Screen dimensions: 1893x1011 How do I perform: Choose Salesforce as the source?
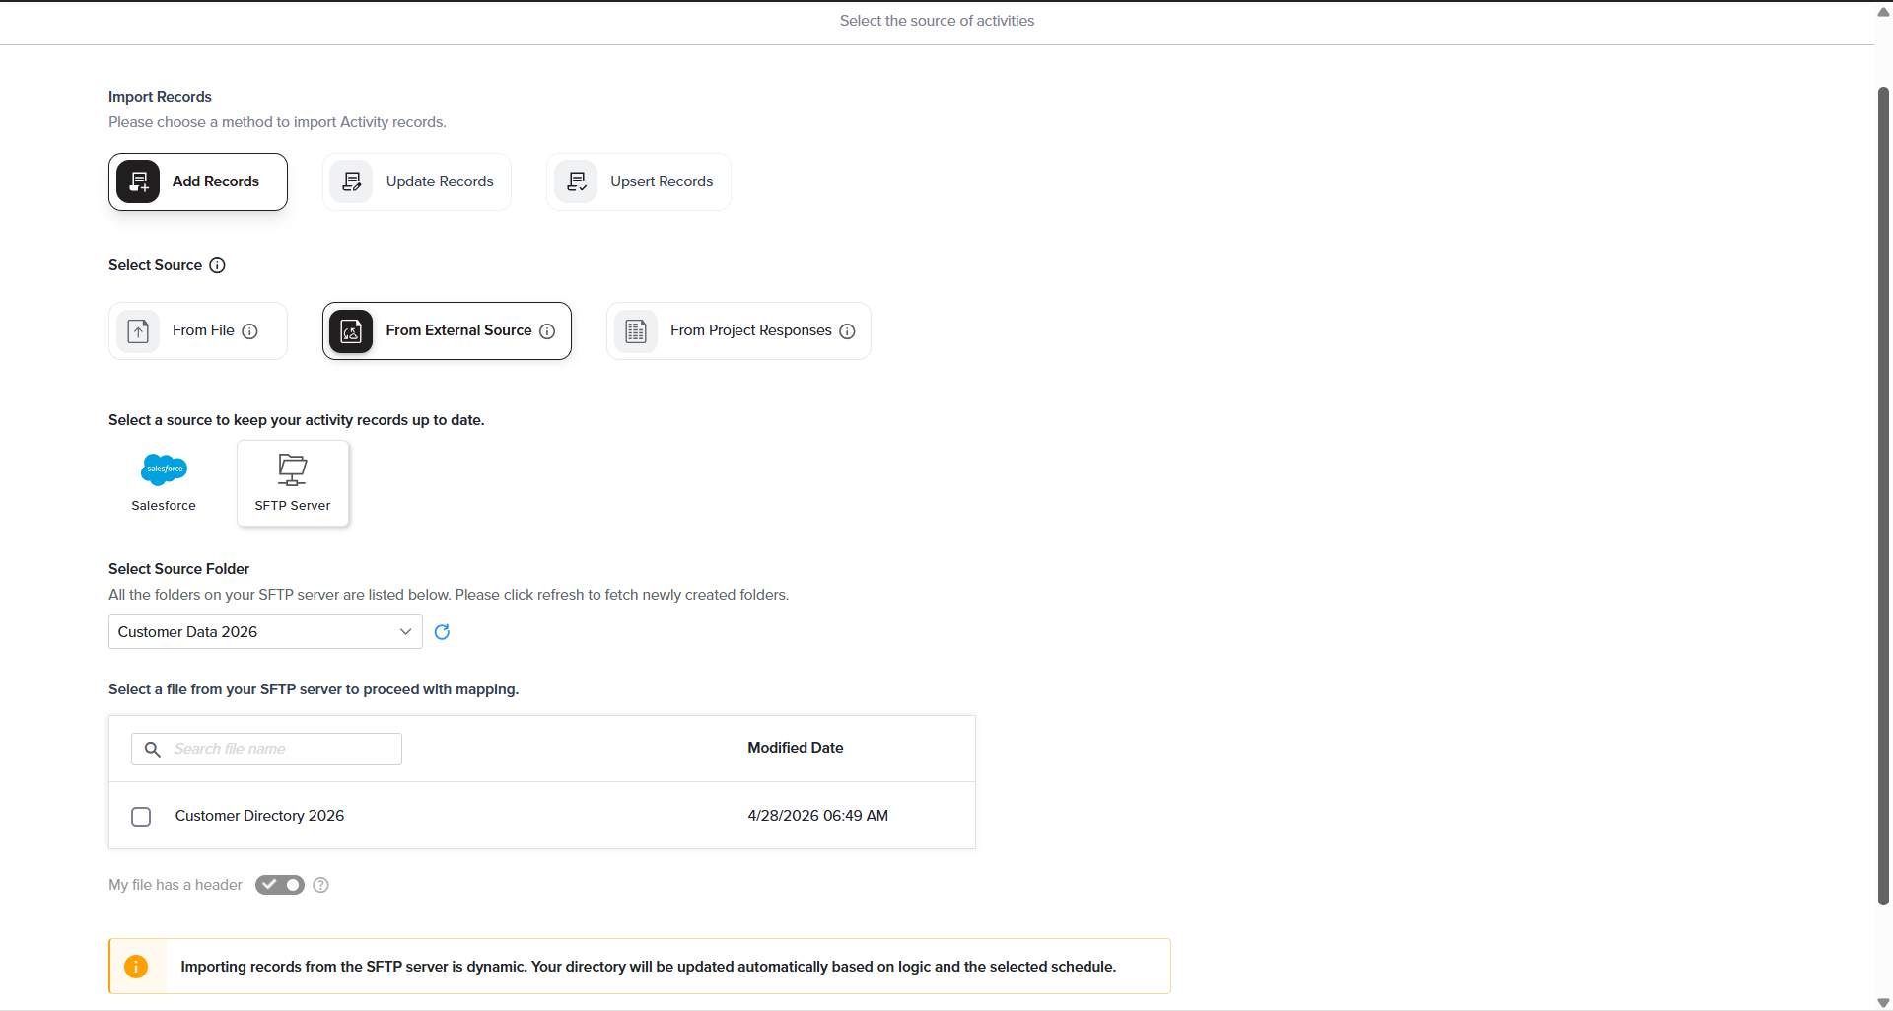pyautogui.click(x=164, y=483)
